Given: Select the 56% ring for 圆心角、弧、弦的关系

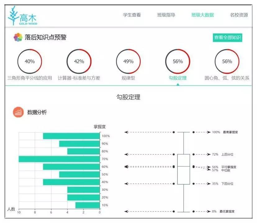Looking at the screenshot, I should coord(227,61).
